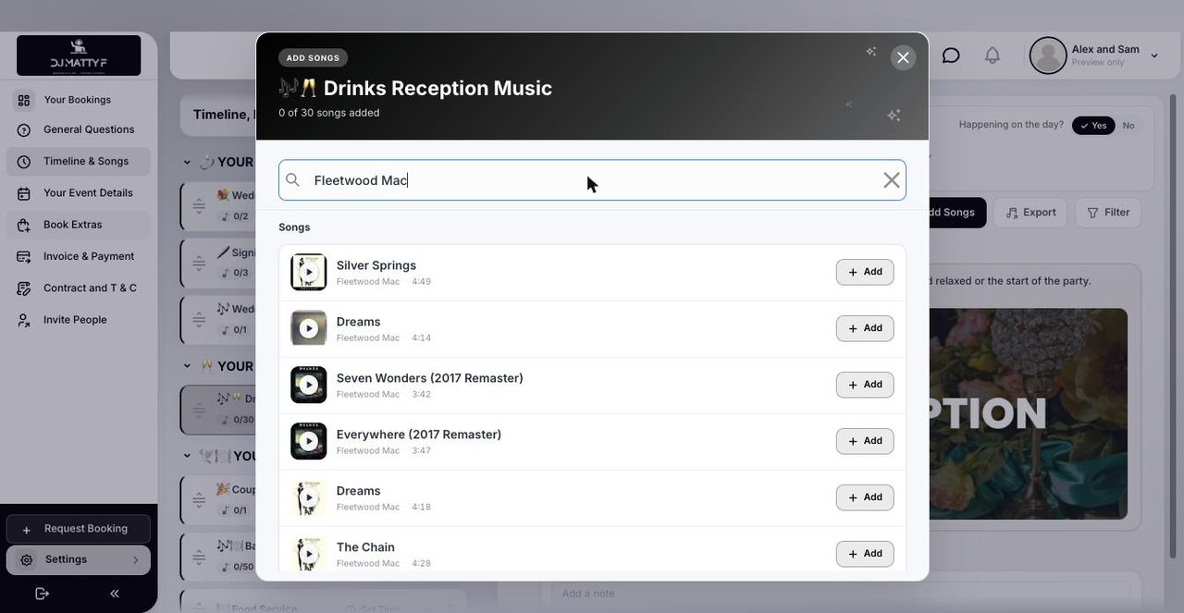
Task: Open Your Bookings page
Action: [x=79, y=100]
